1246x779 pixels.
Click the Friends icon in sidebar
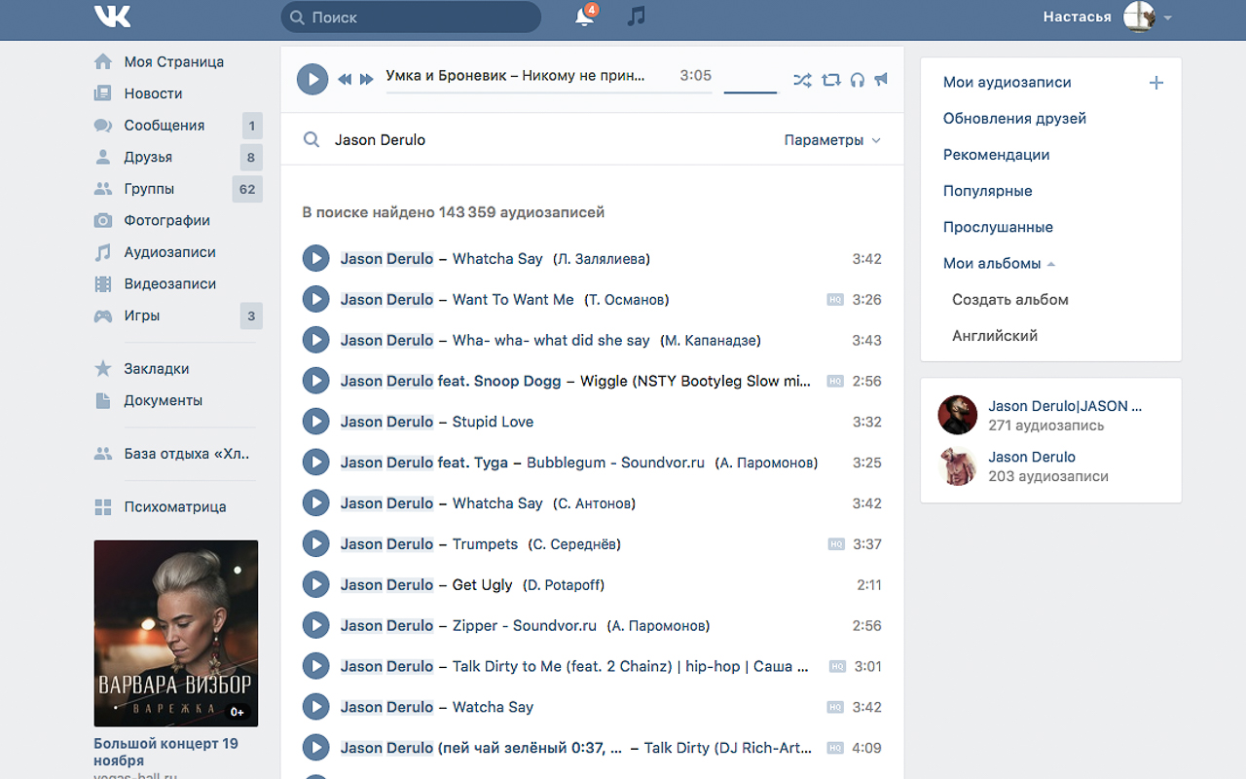102,157
